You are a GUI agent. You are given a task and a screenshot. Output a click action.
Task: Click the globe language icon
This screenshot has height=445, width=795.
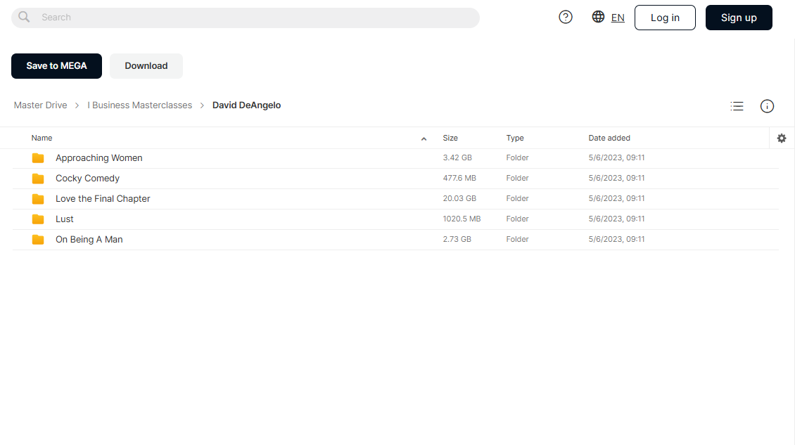(x=598, y=17)
